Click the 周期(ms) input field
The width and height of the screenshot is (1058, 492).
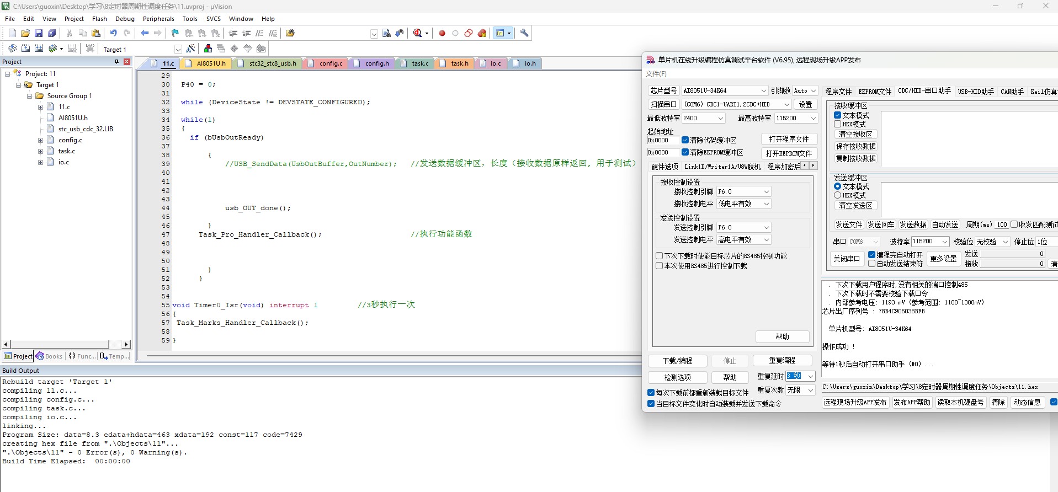coord(1002,224)
